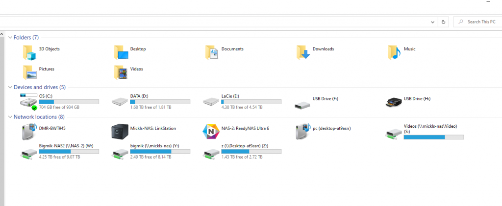Collapse the Devices and drives section
Screen dimensions: 502x206
[x=10, y=87]
